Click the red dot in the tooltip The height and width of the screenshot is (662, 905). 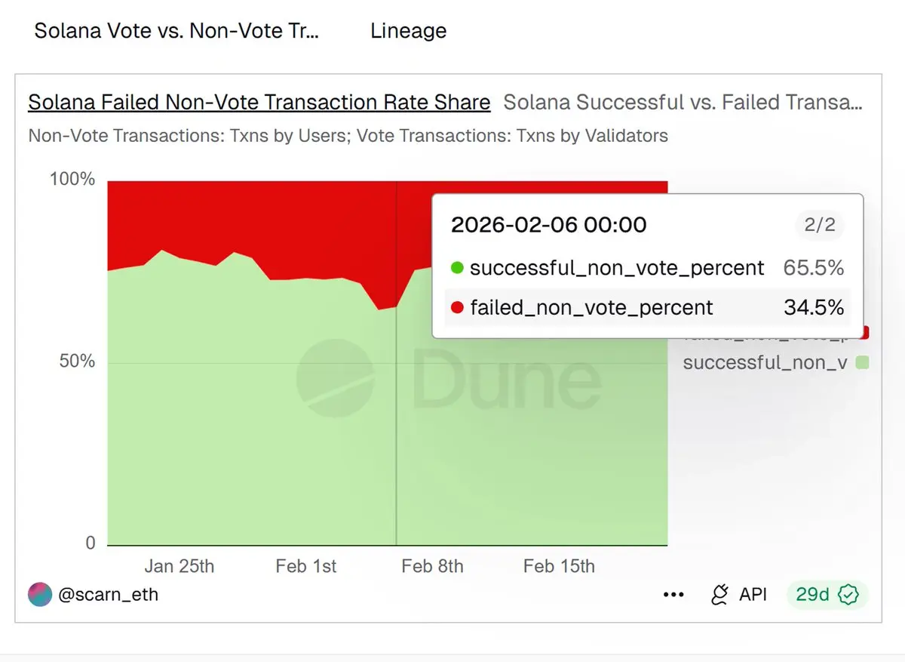click(456, 308)
